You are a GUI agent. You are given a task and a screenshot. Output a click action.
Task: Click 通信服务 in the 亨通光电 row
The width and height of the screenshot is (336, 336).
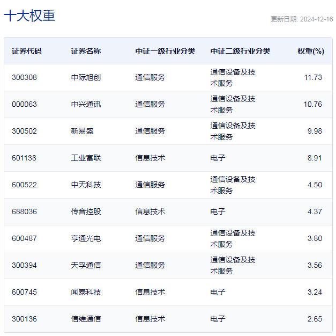point(150,238)
